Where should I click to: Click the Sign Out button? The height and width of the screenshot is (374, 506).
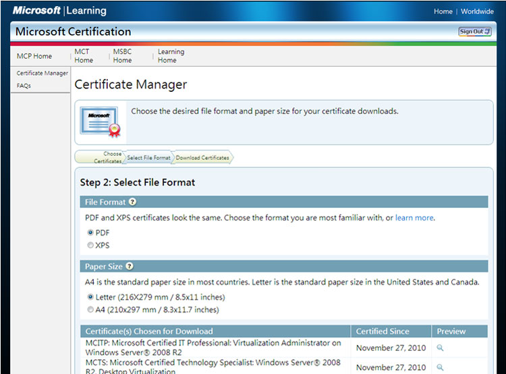pos(475,31)
